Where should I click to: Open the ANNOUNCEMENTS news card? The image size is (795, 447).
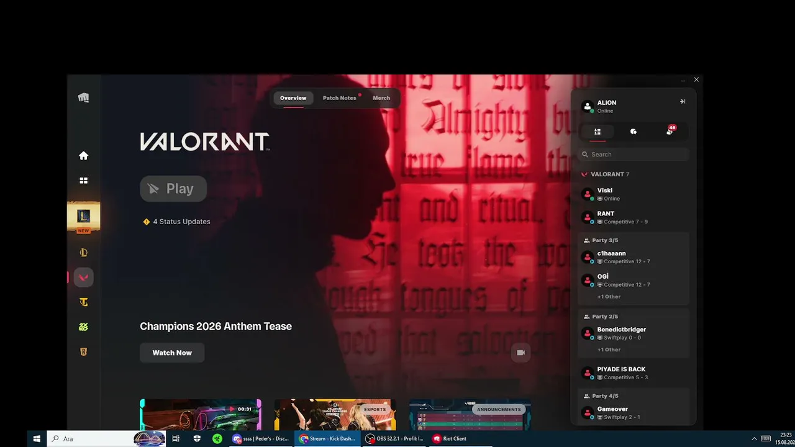coord(470,415)
